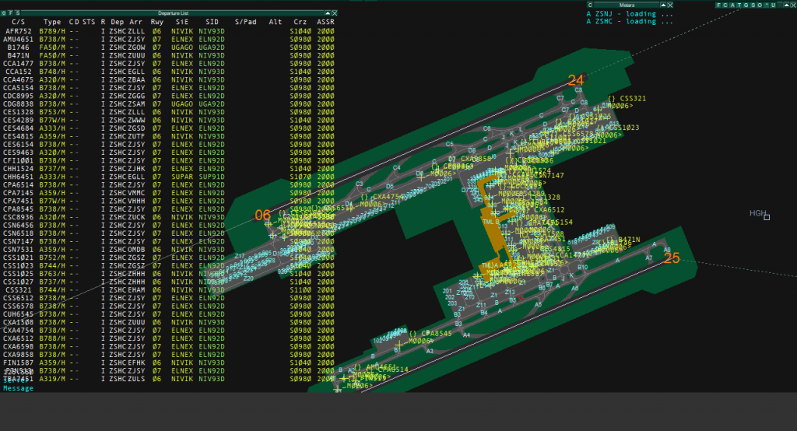Open the Message chat label
The height and width of the screenshot is (431, 797).
point(19,387)
